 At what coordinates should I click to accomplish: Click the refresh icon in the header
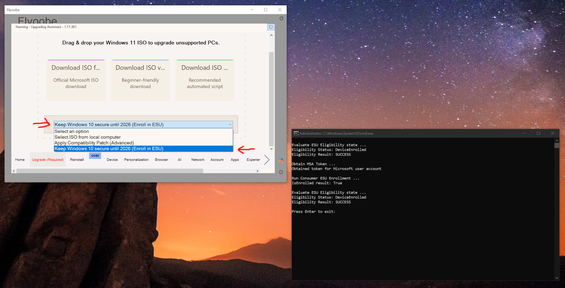tap(271, 27)
